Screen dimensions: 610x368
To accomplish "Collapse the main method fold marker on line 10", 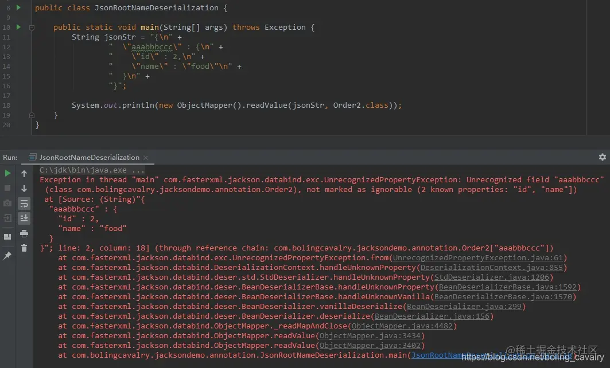I will pos(32,28).
